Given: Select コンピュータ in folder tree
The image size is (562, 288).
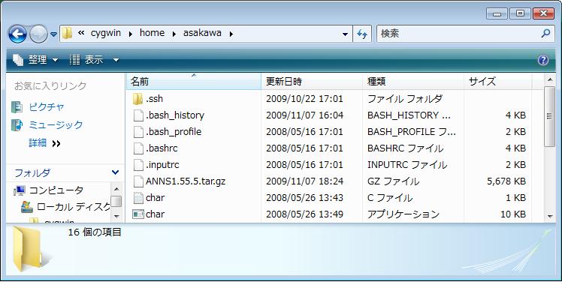Looking at the screenshot, I should tap(56, 190).
